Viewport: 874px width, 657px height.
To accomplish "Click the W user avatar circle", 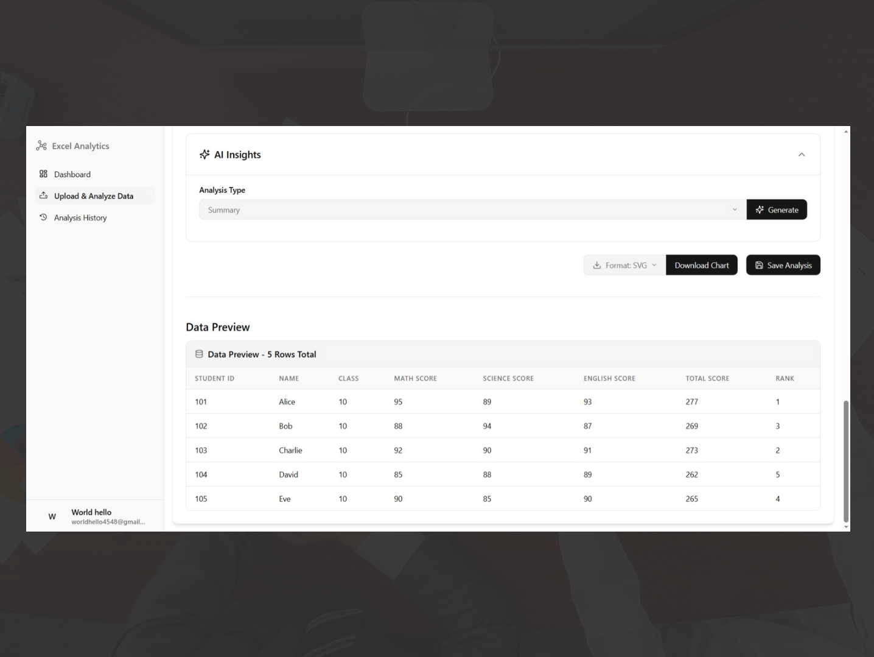I will 52,516.
